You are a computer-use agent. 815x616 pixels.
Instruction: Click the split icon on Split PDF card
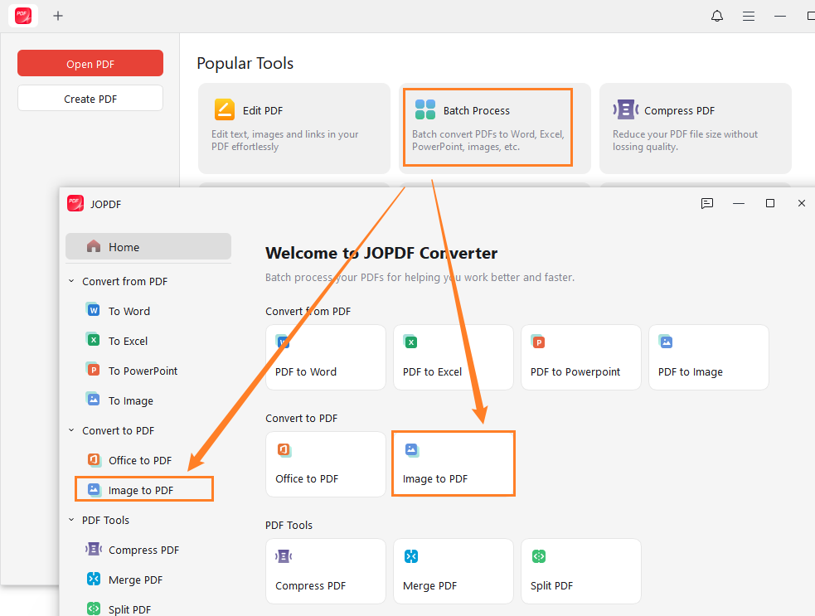tap(538, 556)
